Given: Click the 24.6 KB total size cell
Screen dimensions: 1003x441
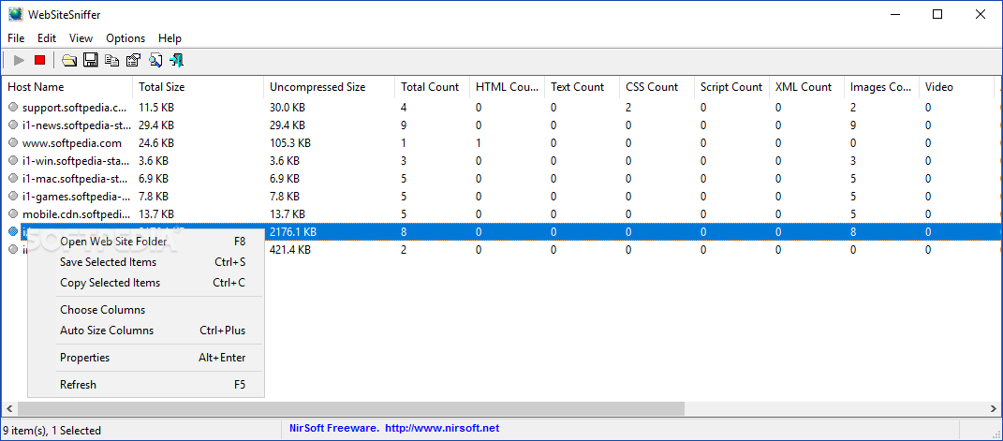Looking at the screenshot, I should [x=156, y=143].
